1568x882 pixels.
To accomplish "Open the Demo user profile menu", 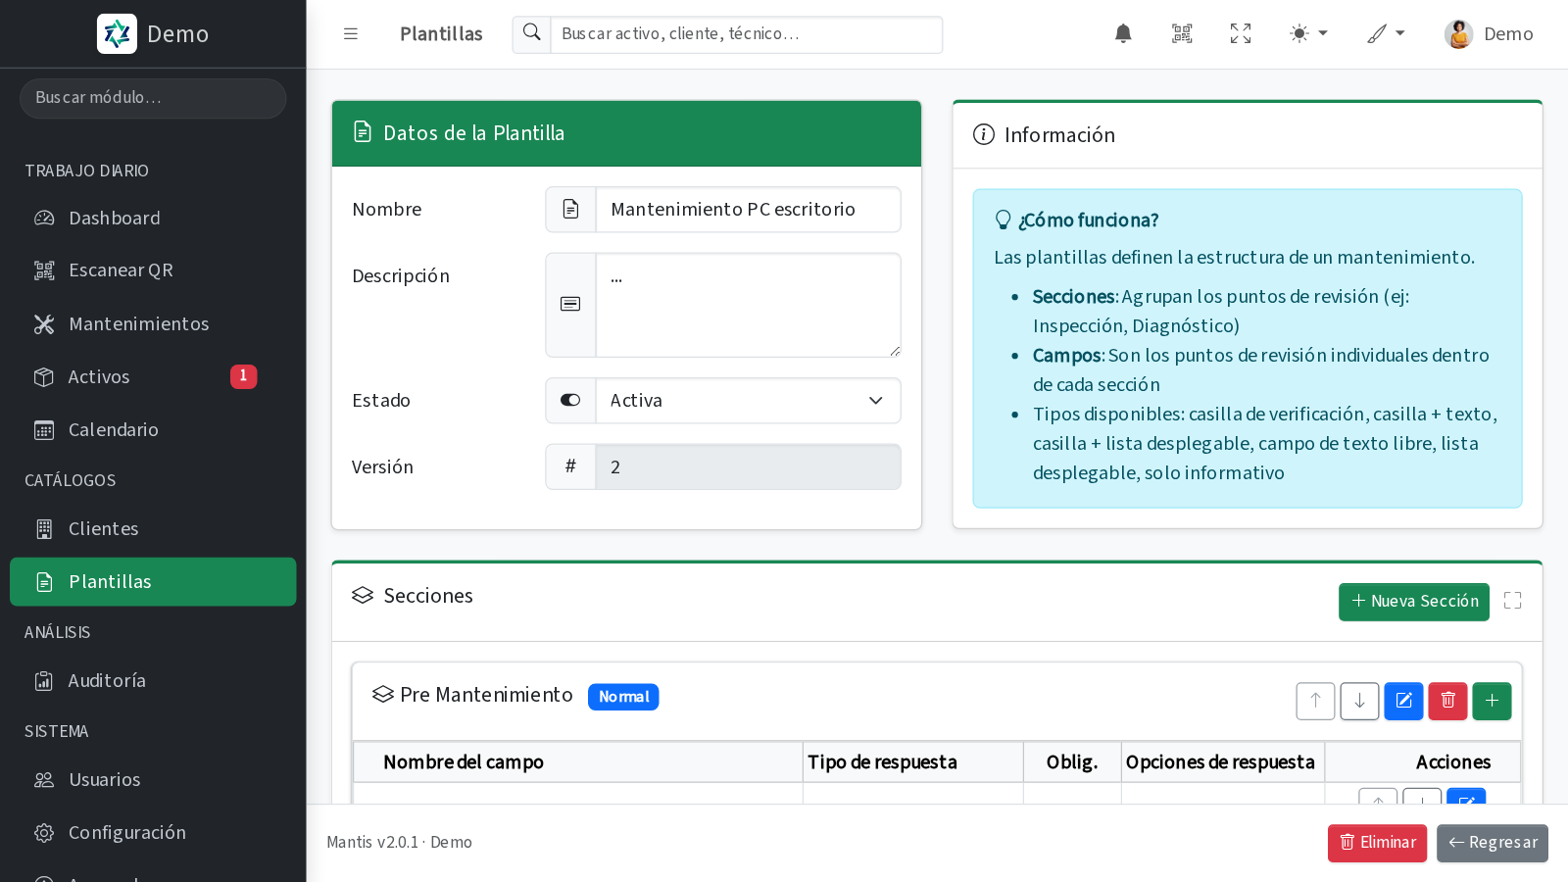I will tap(1489, 34).
